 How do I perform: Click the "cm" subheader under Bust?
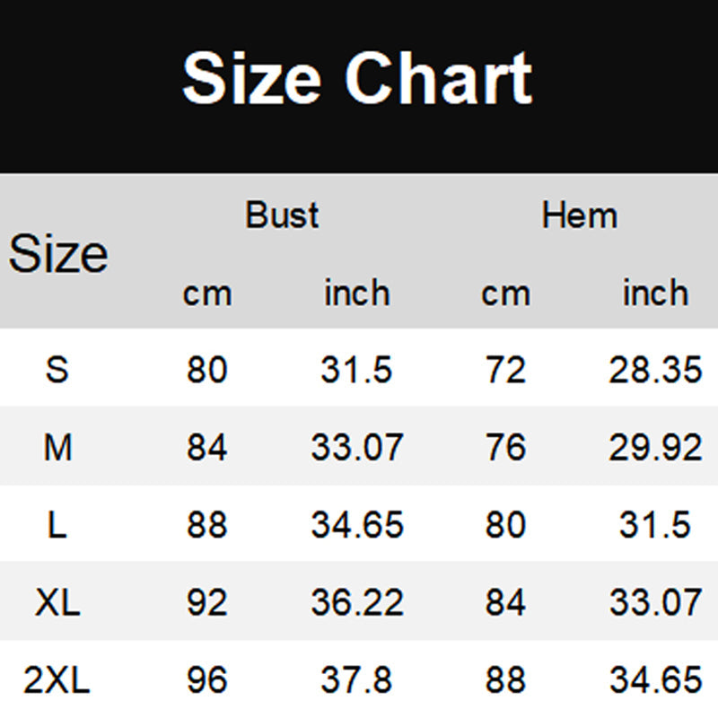click(x=207, y=293)
